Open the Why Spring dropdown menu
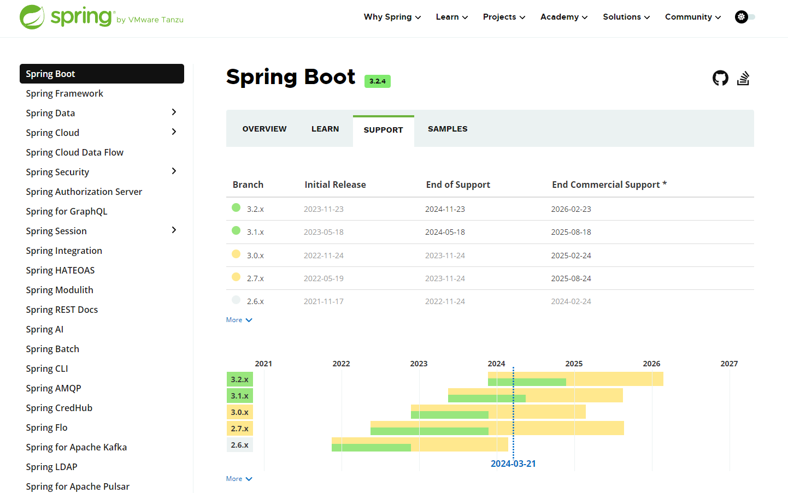The image size is (788, 493). (x=392, y=17)
